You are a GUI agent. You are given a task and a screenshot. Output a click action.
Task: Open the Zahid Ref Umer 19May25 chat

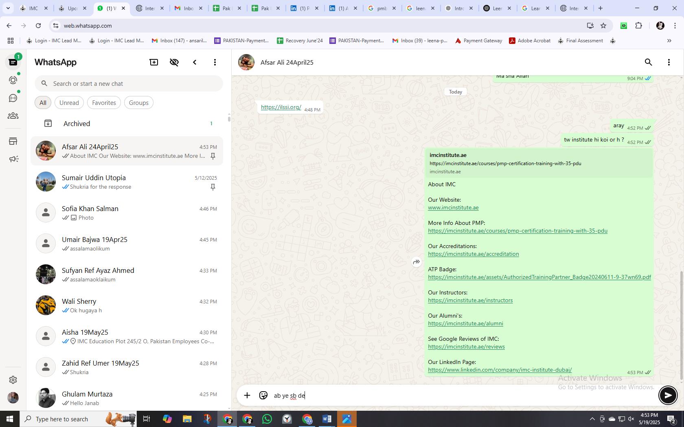coord(127,367)
